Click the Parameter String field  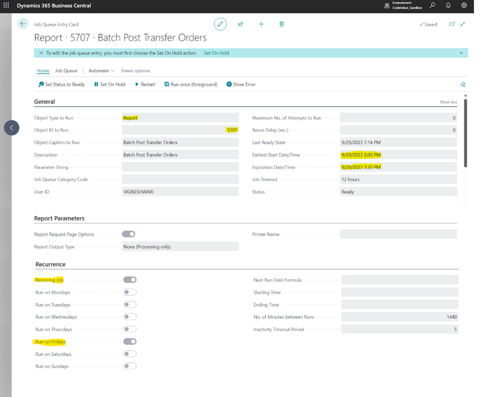point(180,167)
